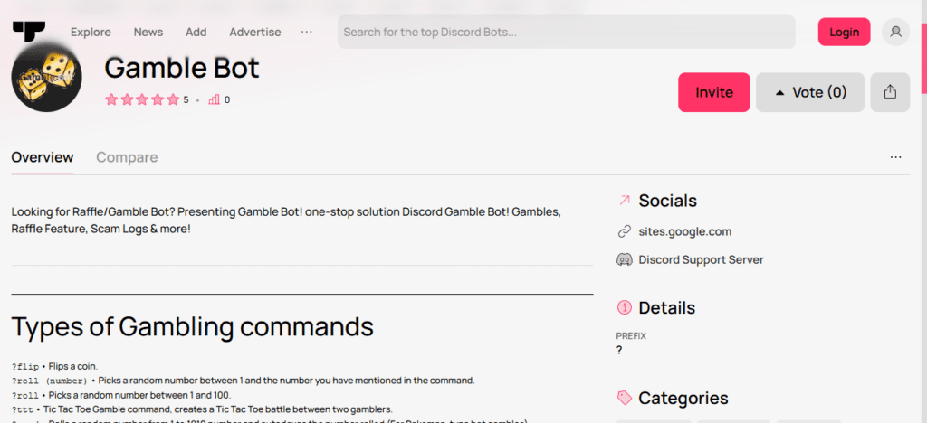
Task: Click the Socials section heading
Action: click(667, 201)
